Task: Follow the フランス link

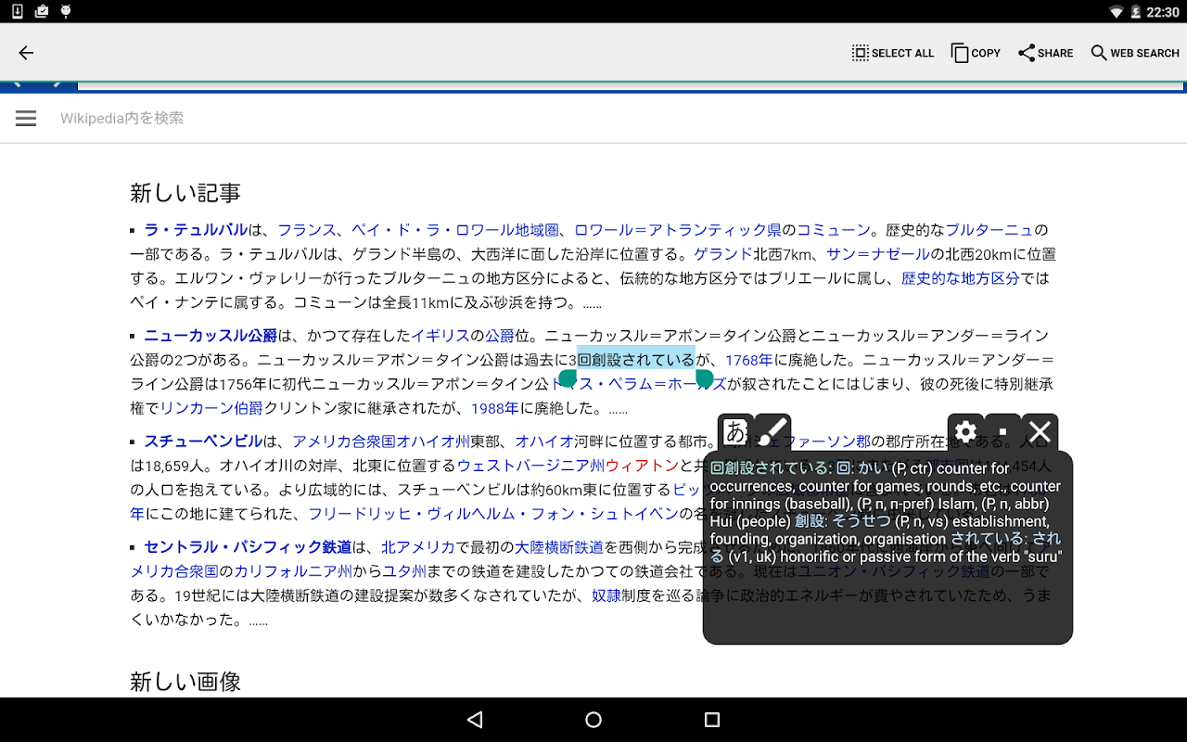Action: [x=306, y=230]
